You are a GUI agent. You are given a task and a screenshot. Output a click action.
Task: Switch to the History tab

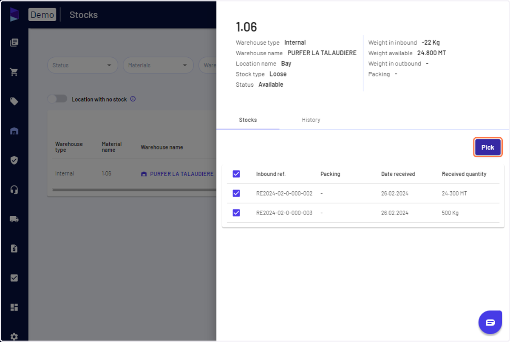click(x=311, y=120)
